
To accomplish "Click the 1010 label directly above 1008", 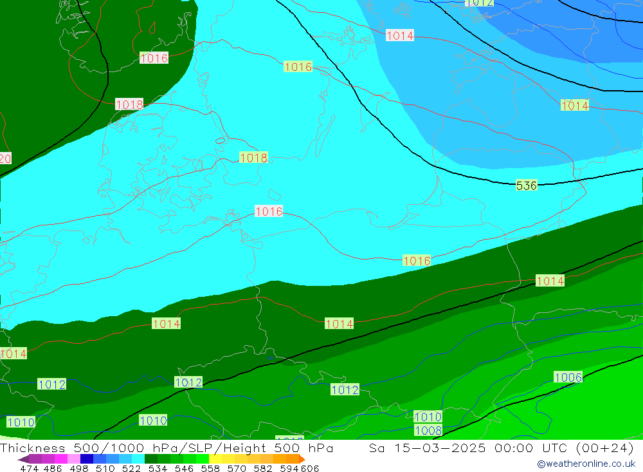I will [428, 417].
